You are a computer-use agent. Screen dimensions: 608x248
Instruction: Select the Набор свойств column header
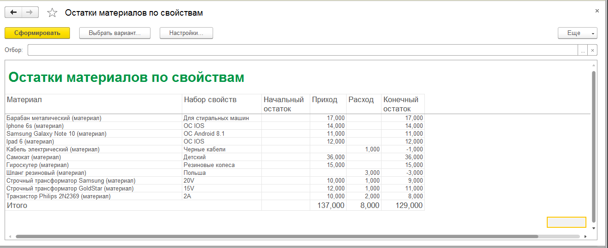point(222,104)
